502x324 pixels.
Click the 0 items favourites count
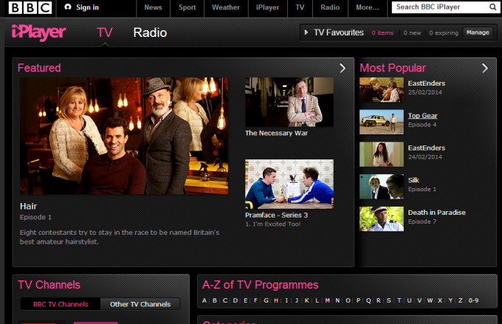(382, 32)
